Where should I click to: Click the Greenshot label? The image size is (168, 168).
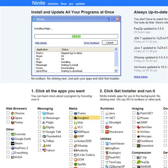pyautogui.click(x=147, y=146)
